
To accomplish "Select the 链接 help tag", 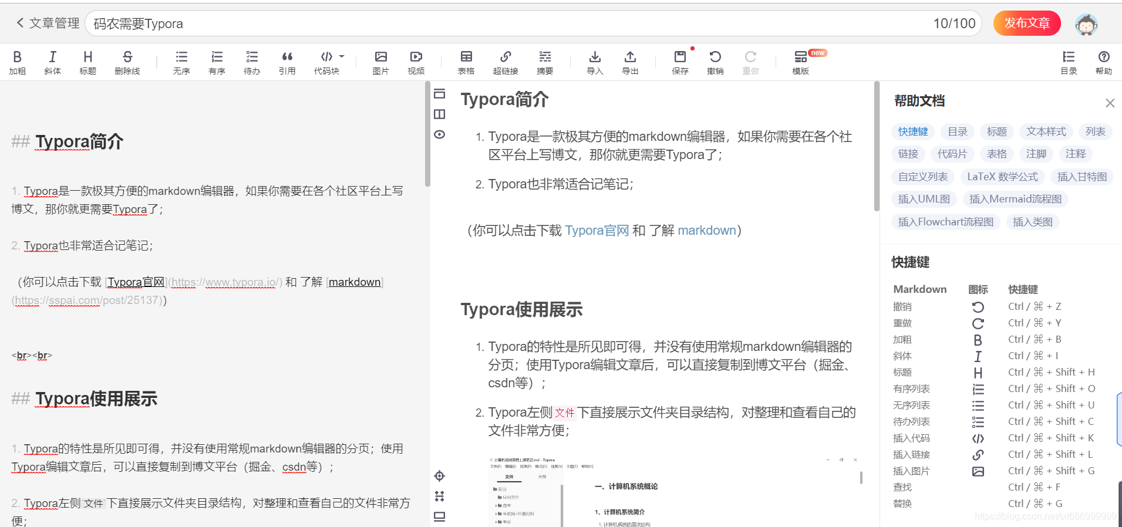I will pyautogui.click(x=908, y=154).
